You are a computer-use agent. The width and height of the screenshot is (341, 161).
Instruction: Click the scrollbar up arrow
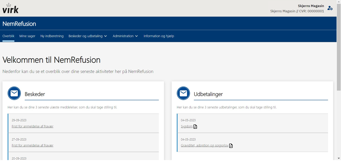pyautogui.click(x=339, y=2)
